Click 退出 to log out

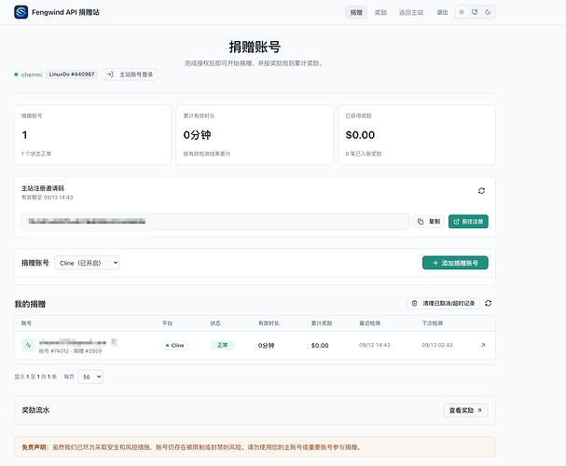(x=442, y=12)
